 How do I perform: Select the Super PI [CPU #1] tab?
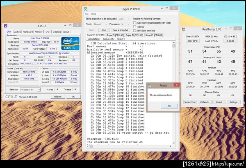(115, 35)
